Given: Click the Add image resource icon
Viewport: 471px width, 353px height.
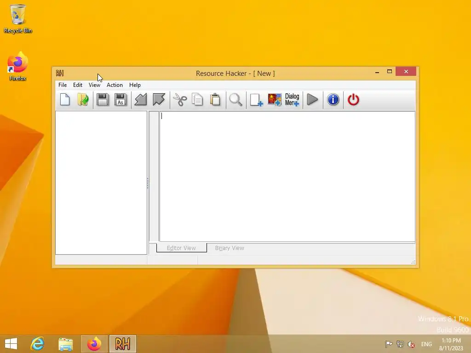Looking at the screenshot, I should [275, 100].
